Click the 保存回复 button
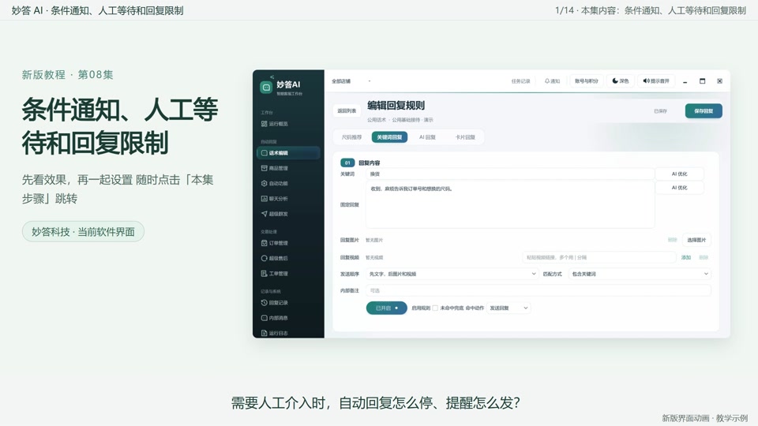This screenshot has width=758, height=426. tap(704, 110)
